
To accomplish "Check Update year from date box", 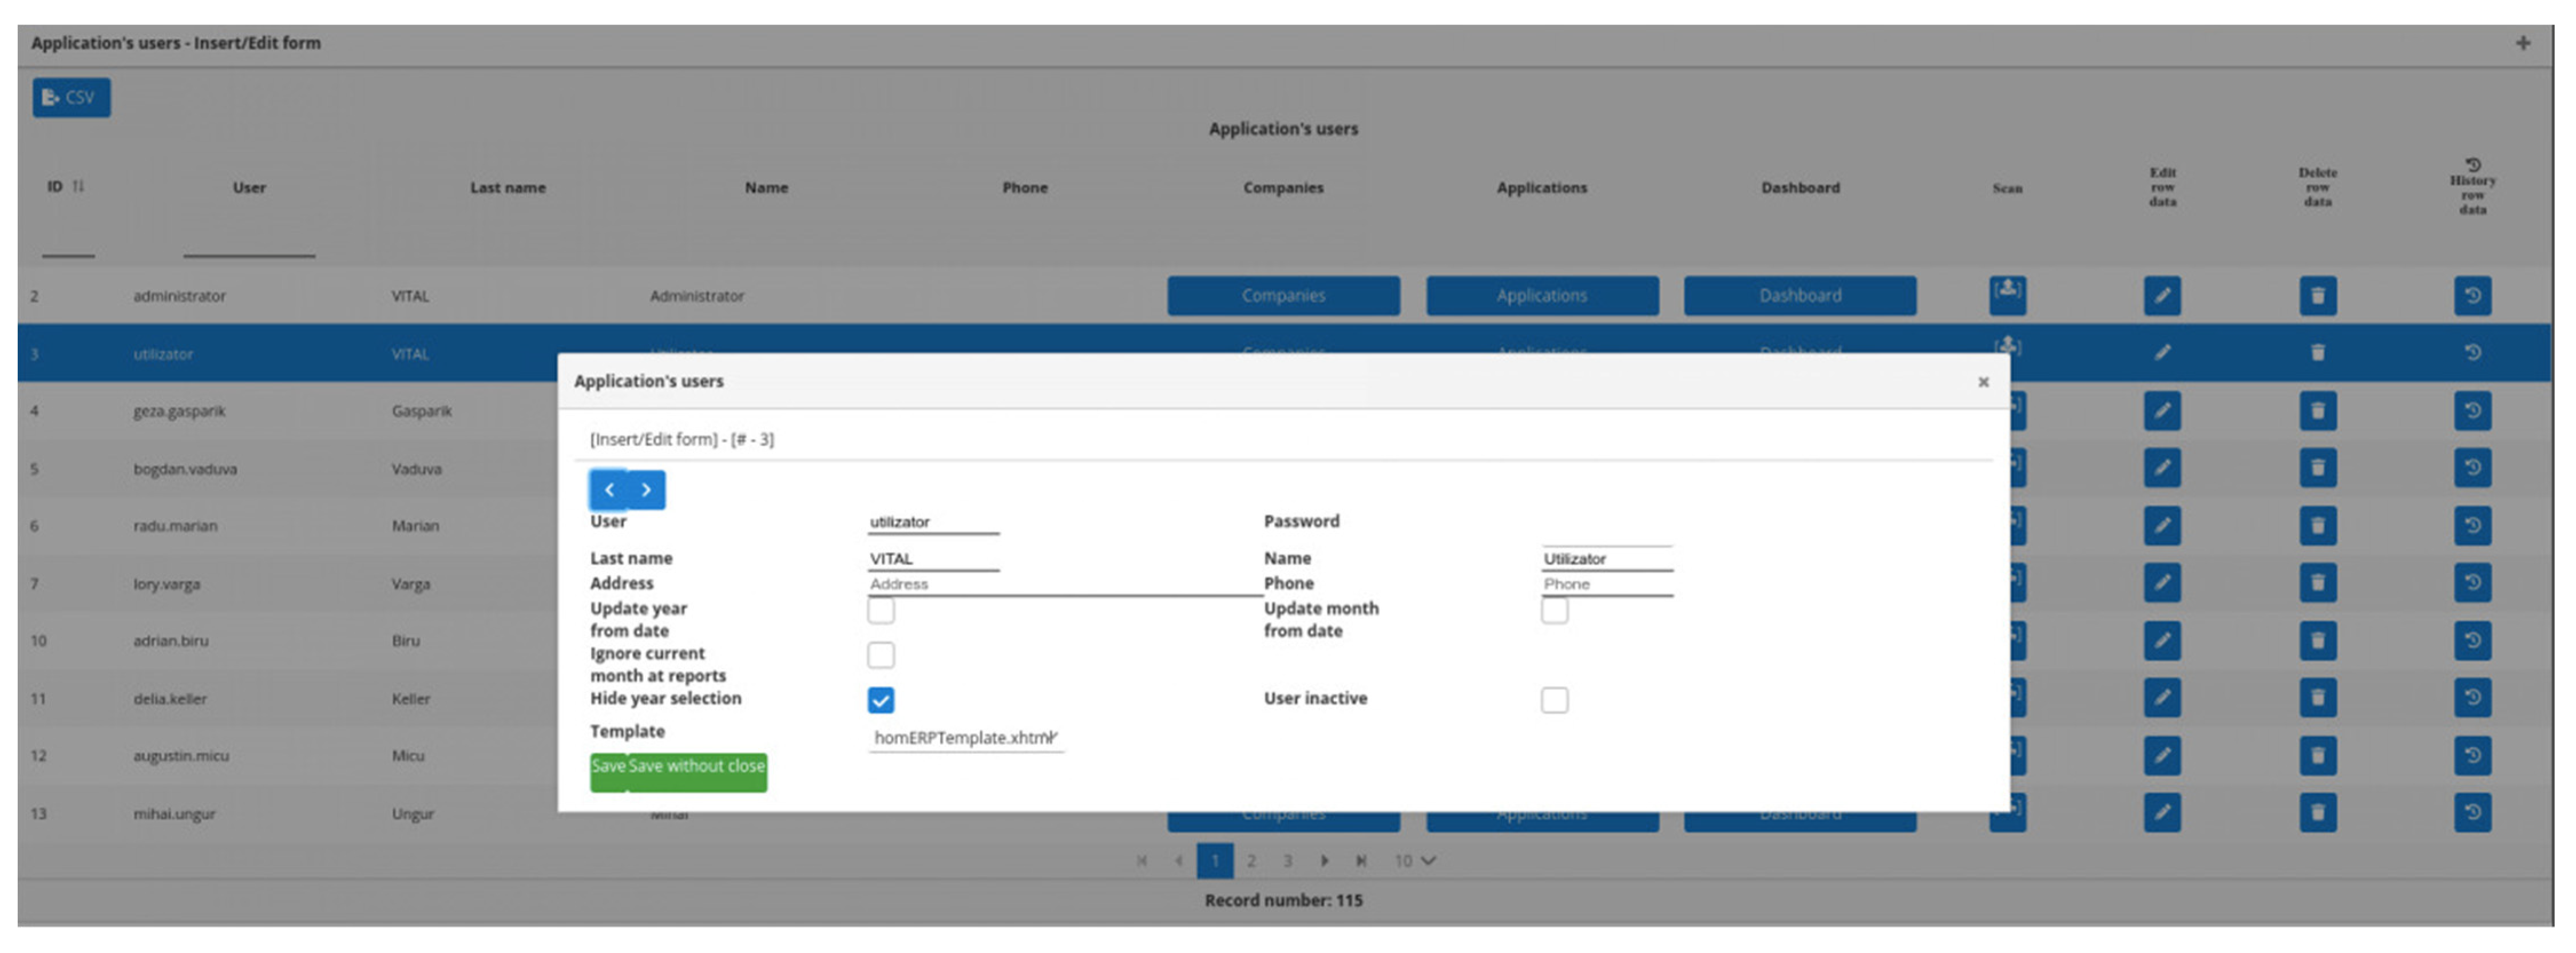I will pos(880,610).
